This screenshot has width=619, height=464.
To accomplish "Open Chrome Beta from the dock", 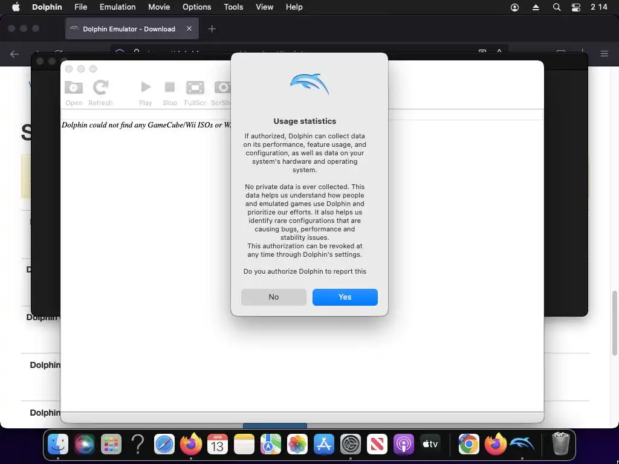I will click(468, 444).
